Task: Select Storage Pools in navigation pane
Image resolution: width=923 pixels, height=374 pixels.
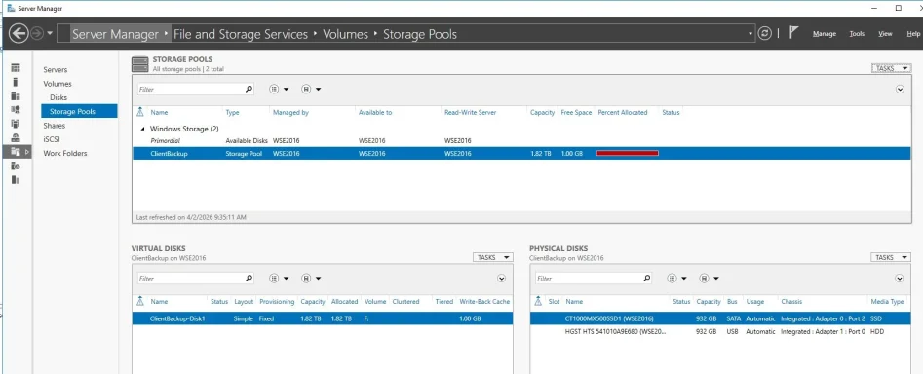Action: 79,111
